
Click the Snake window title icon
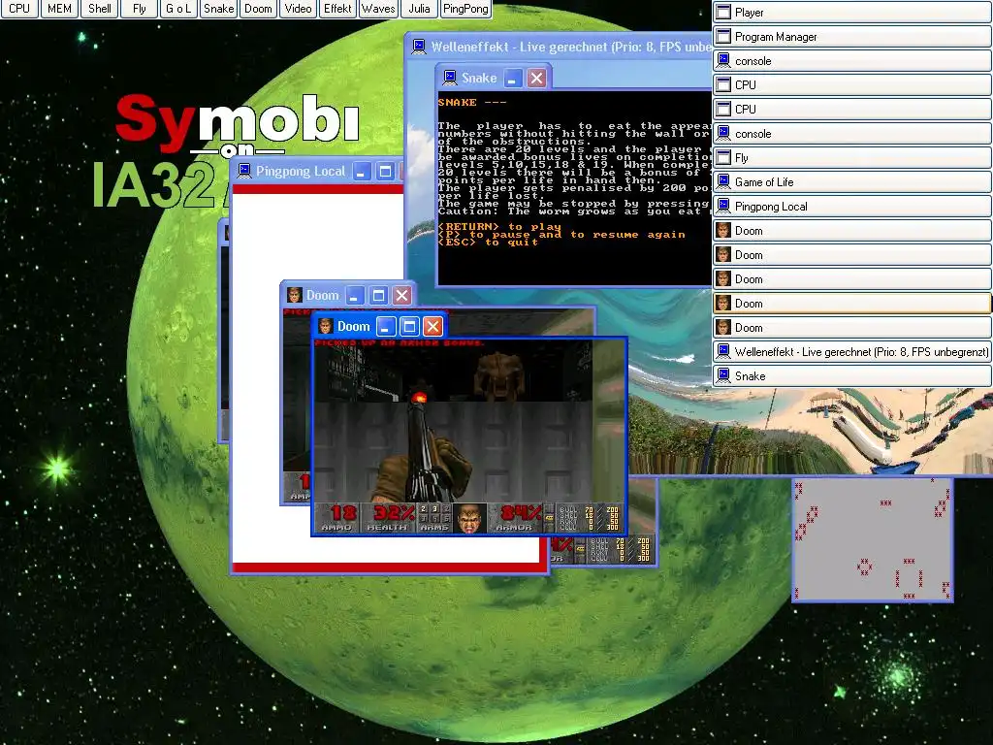[450, 78]
